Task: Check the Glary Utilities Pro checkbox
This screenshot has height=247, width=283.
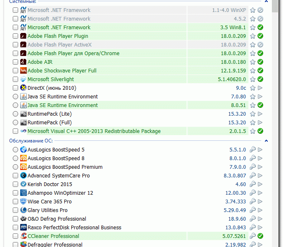Action: click(16, 210)
